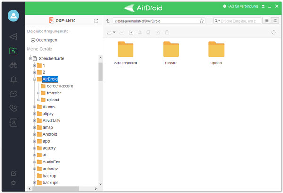This screenshot has width=283, height=193.
Task: Click the tree vertical scrollbar thumb
Action: [x=100, y=72]
